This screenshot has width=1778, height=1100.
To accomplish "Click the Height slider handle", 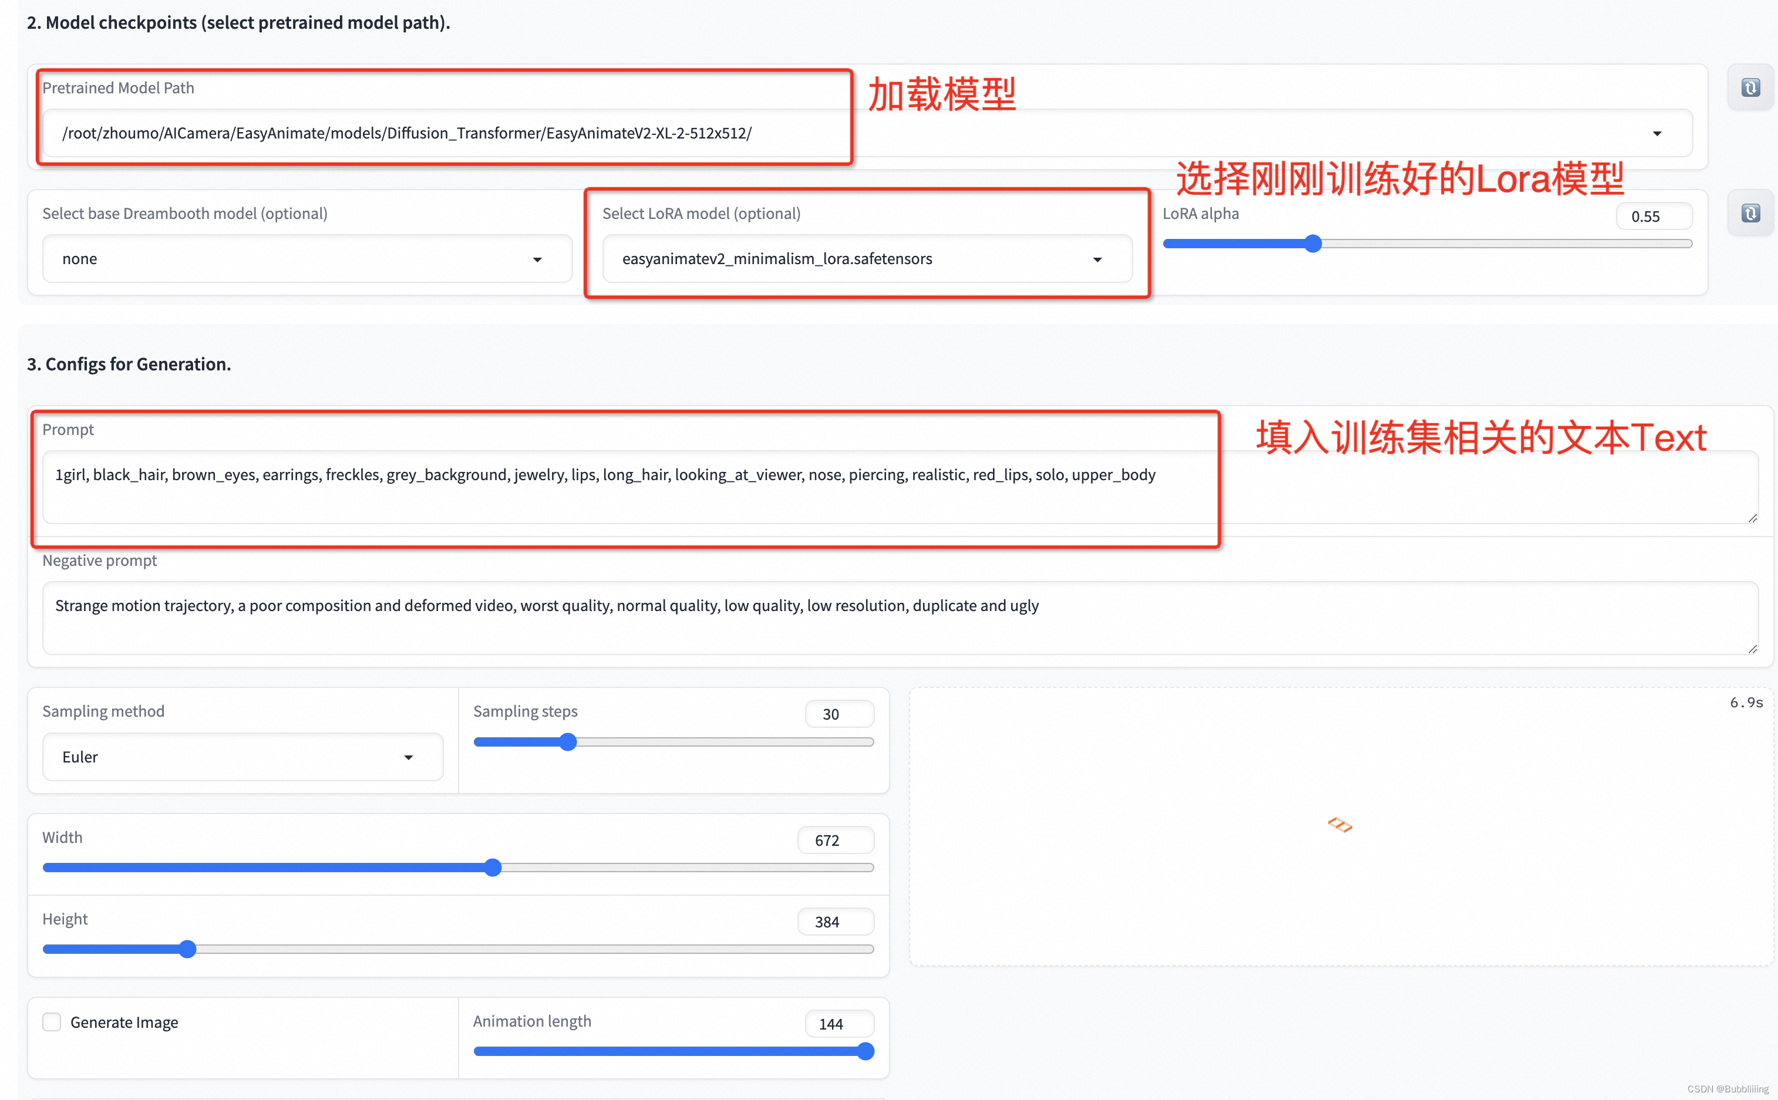I will pos(187,949).
